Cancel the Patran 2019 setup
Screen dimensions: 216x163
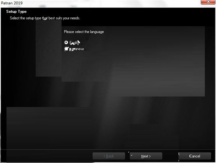pos(195,156)
